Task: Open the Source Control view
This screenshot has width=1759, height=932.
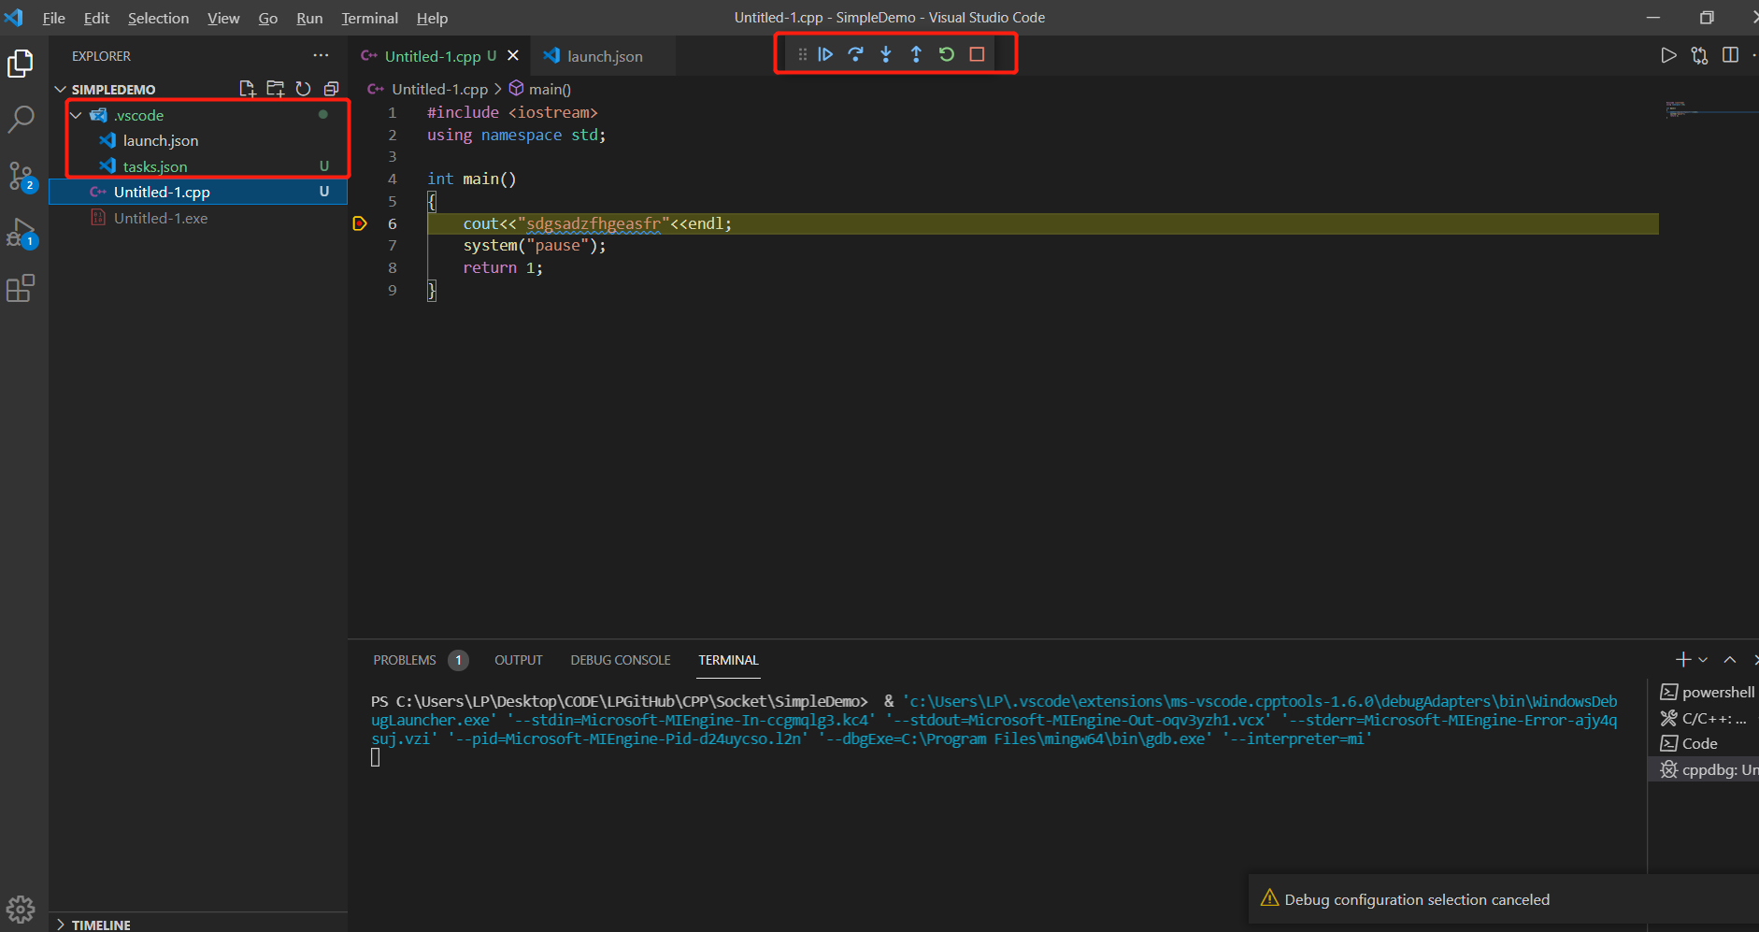Action: pyautogui.click(x=21, y=176)
